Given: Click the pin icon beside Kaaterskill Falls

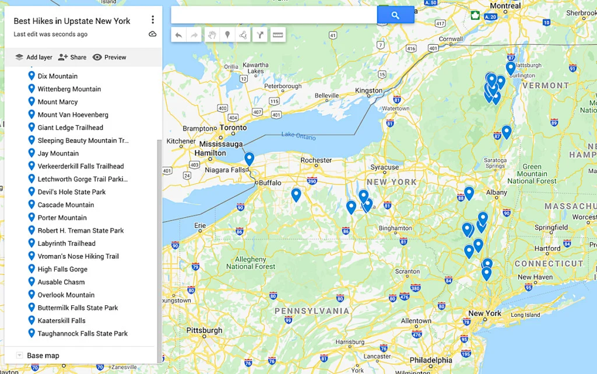Looking at the screenshot, I should click(x=31, y=320).
